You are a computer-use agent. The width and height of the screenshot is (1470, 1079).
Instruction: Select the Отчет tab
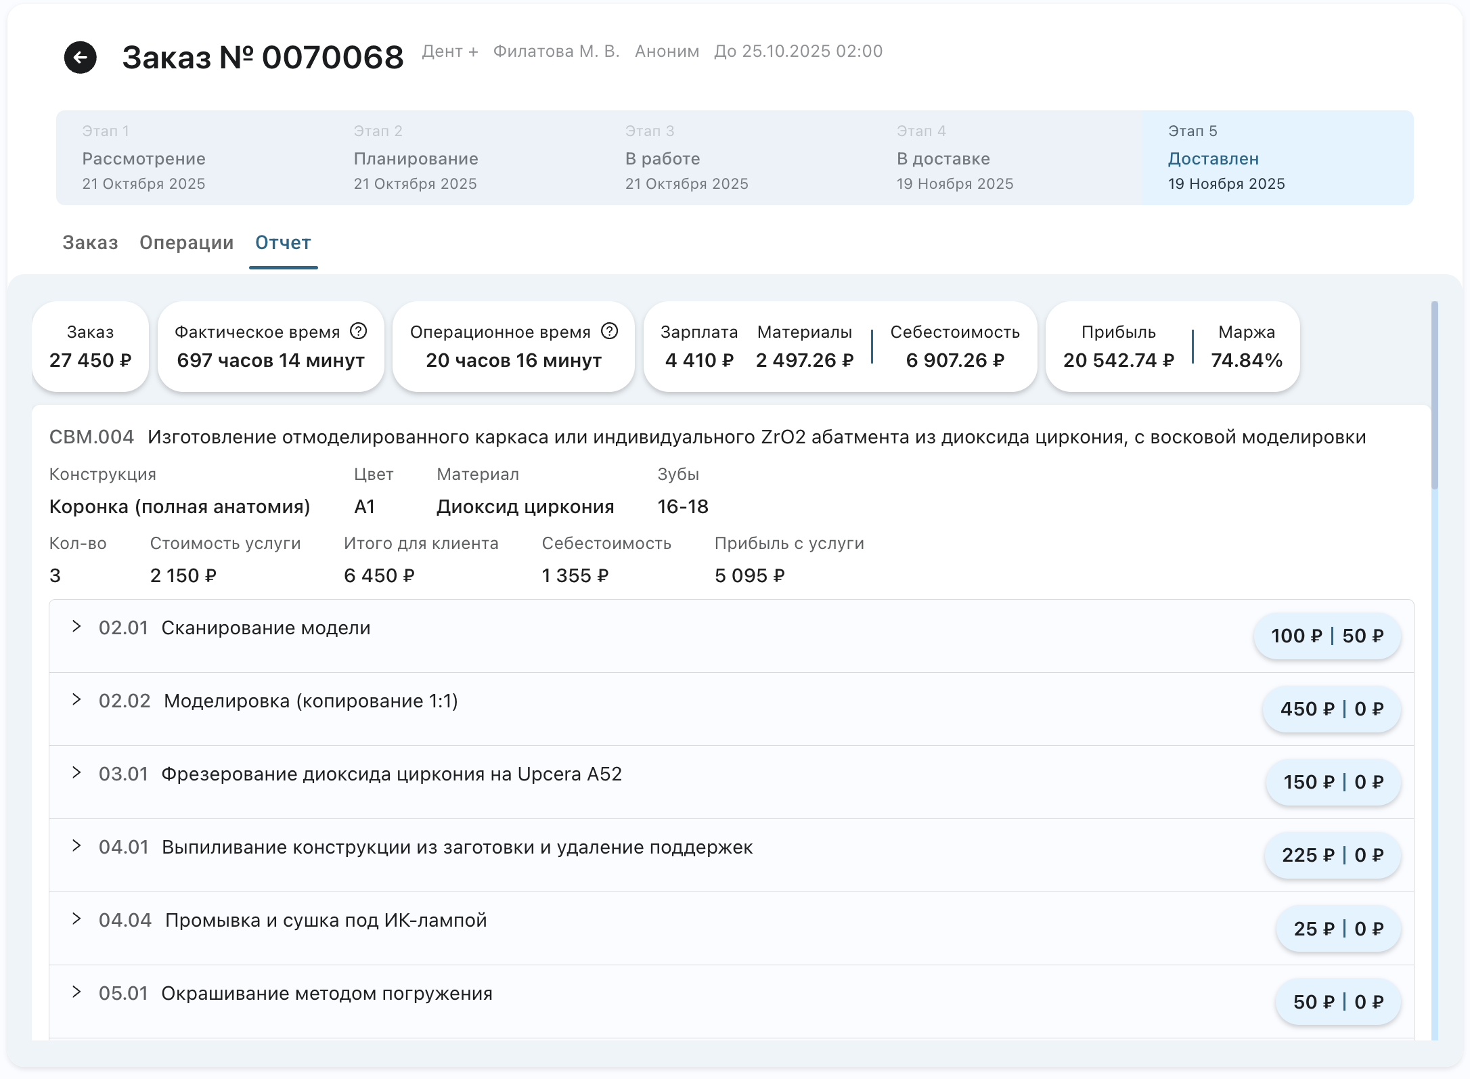point(283,243)
